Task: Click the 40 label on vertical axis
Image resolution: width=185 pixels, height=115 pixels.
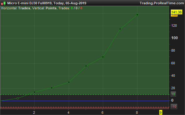Action: click(173, 76)
